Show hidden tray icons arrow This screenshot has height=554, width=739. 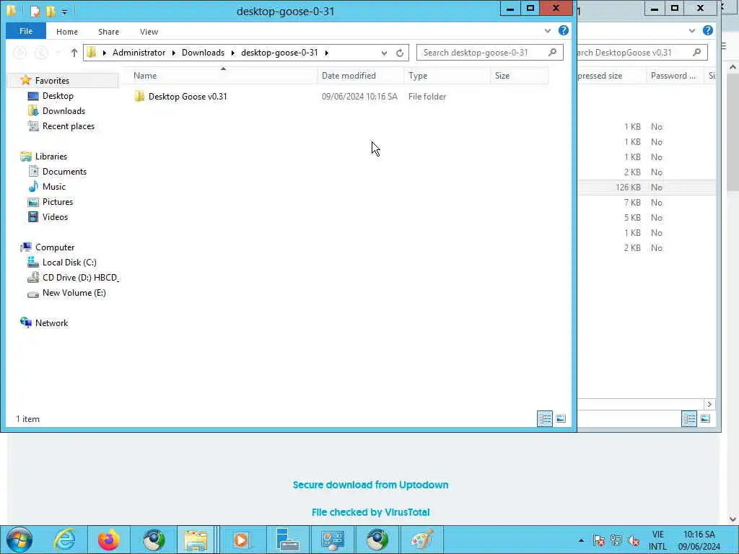coord(581,540)
